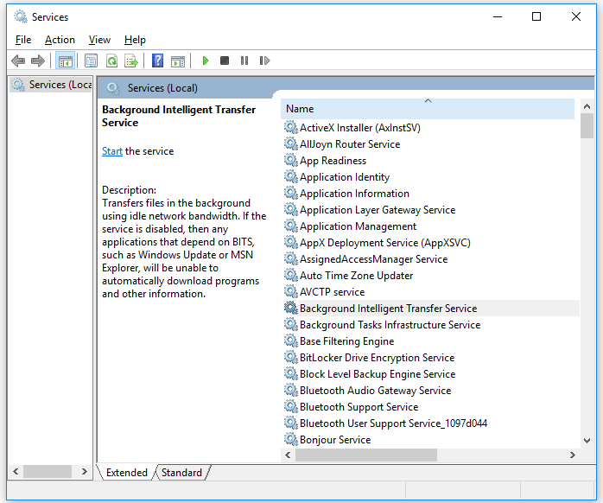Sort services by the Name column header
This screenshot has height=503, width=603.
pyautogui.click(x=427, y=109)
